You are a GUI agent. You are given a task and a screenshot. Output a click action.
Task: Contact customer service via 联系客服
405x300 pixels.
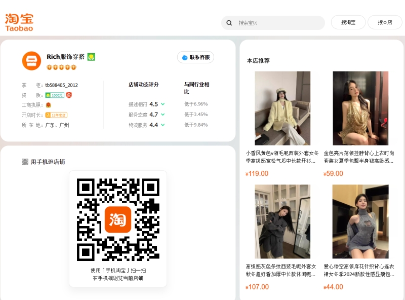[195, 57]
